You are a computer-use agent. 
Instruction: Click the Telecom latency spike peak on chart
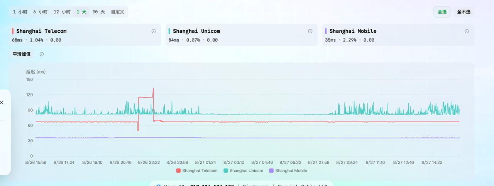coord(153,89)
